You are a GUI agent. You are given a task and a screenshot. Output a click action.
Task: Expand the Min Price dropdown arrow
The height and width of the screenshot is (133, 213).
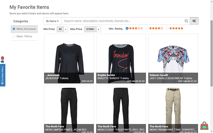66,29
